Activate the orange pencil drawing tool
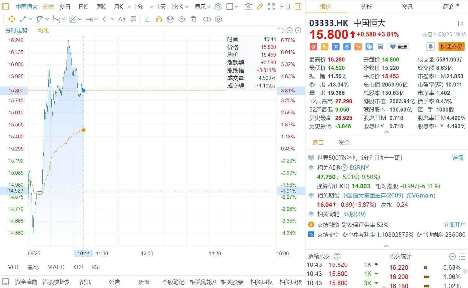This screenshot has width=468, height=288. click(x=260, y=6)
